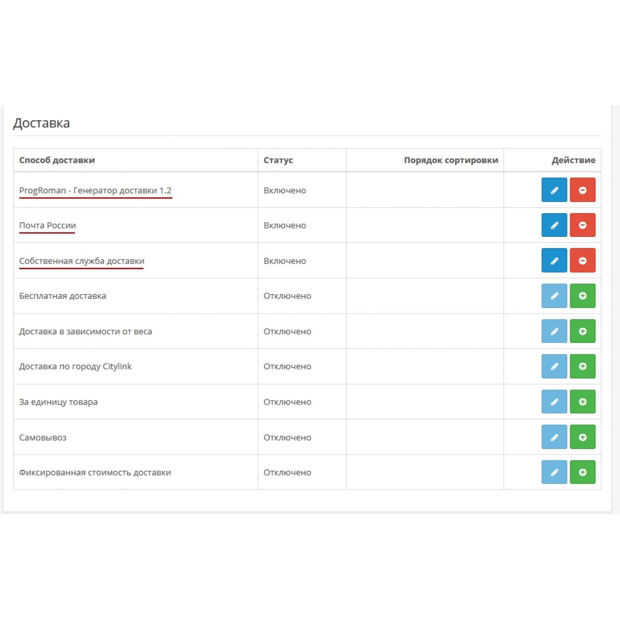Select the Фиксированная стоимость доставки name
The image size is (620, 620).
[95, 472]
